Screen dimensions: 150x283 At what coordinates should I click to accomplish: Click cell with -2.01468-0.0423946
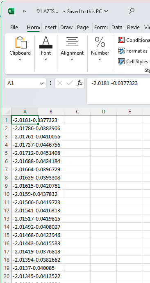25,235
